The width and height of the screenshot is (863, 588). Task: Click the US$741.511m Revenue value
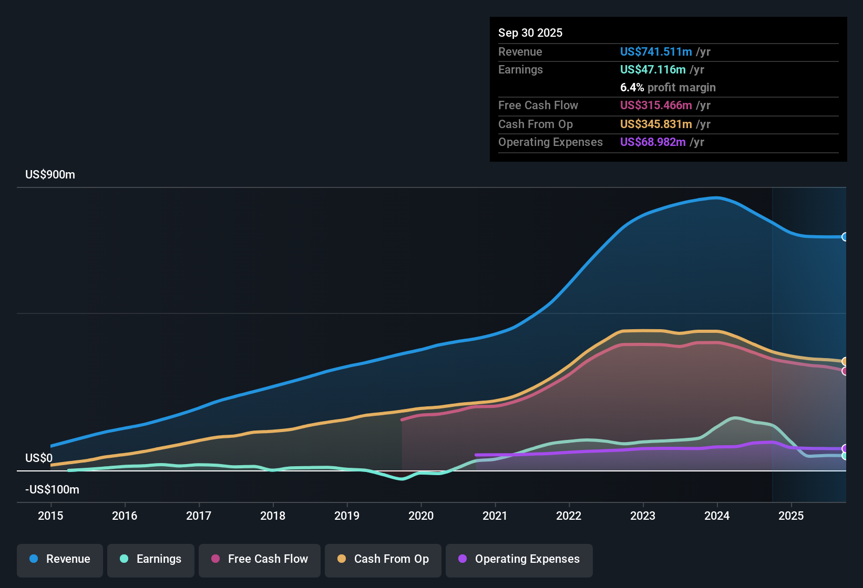[x=655, y=51]
